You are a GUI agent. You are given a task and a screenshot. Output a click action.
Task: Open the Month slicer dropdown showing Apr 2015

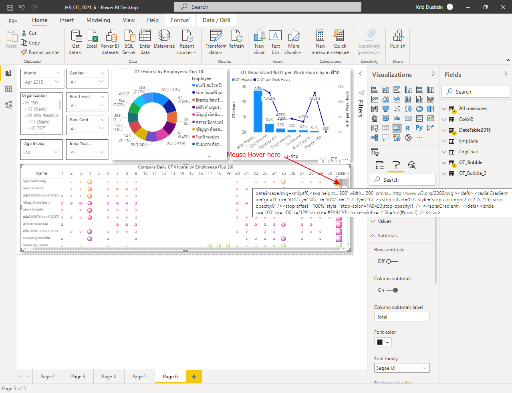(x=42, y=82)
